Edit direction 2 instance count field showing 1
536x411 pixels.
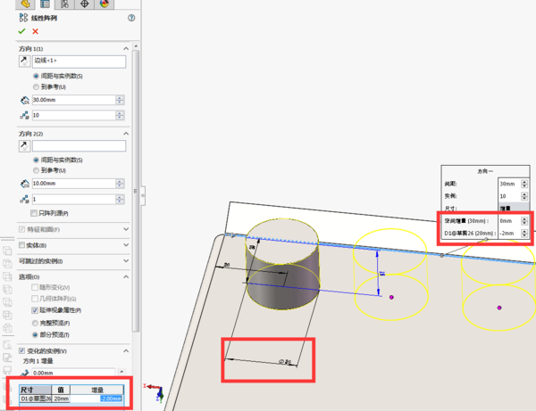coord(73,199)
